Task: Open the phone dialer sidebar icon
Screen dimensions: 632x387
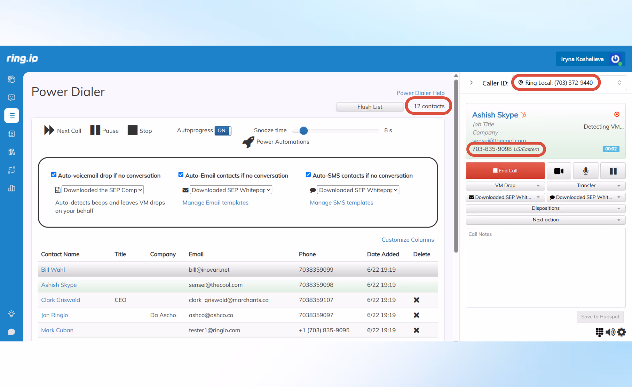Action: (x=11, y=79)
